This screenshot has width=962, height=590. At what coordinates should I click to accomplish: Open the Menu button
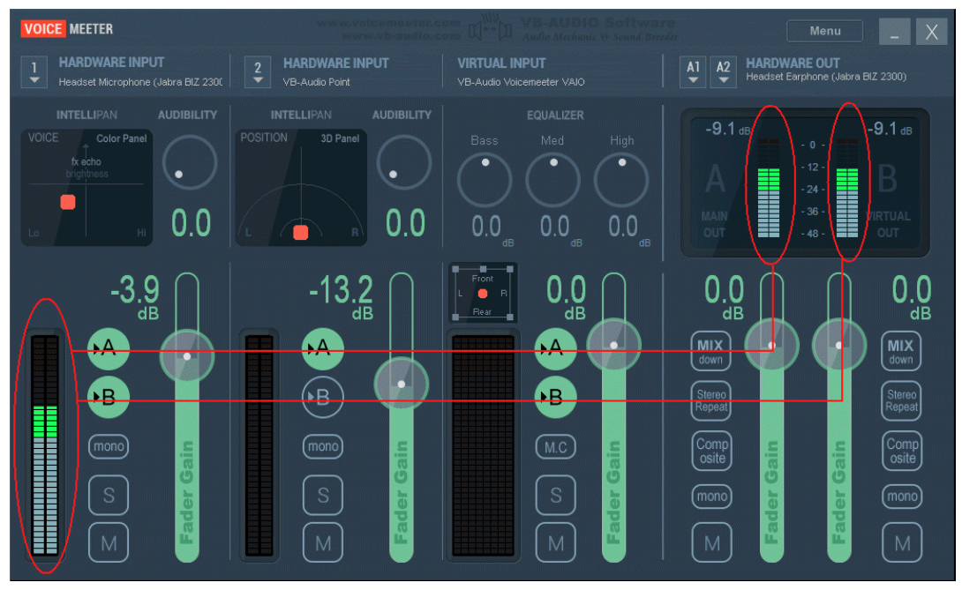point(824,31)
